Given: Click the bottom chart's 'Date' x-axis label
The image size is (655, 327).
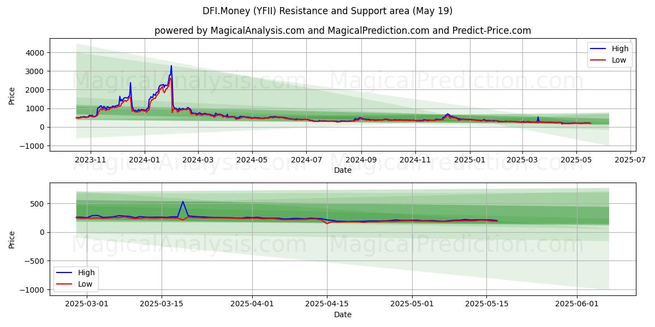Looking at the screenshot, I should coord(343,314).
